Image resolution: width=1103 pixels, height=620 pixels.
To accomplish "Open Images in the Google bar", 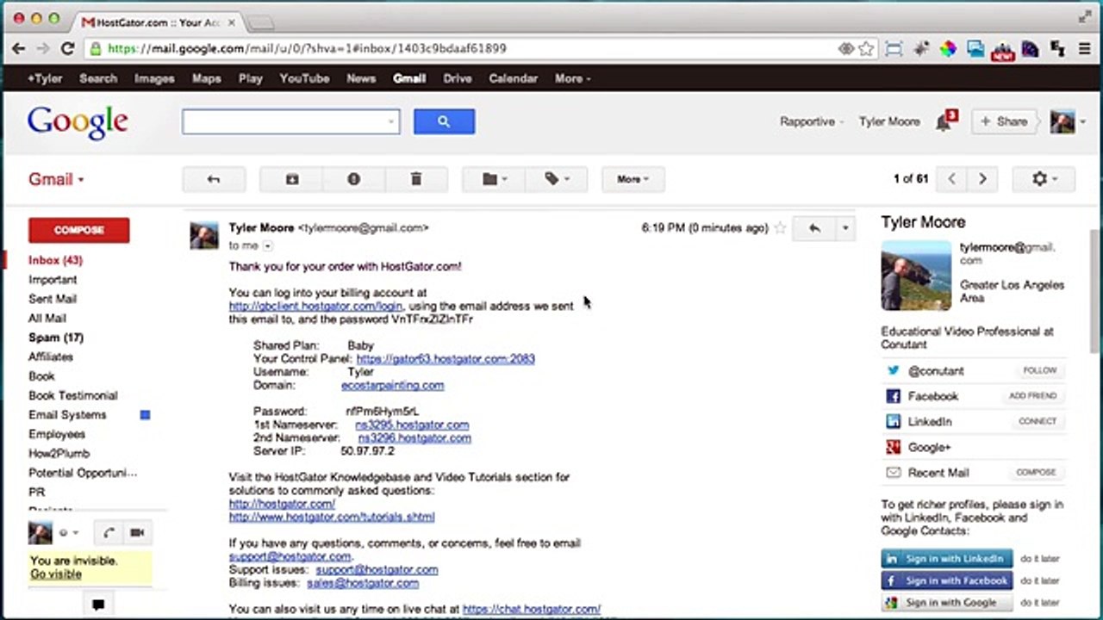I will [x=154, y=78].
